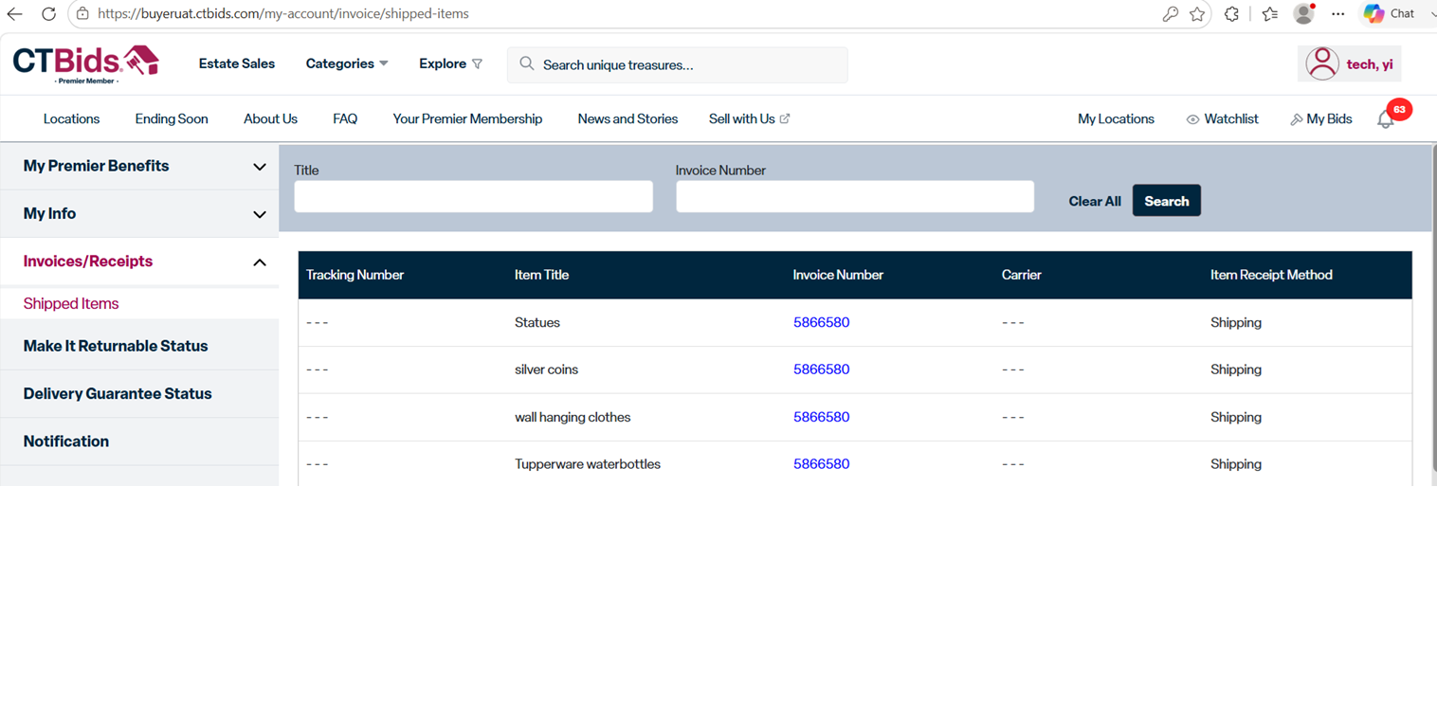Screen dimensions: 1437x703
Task: Click the browser back arrow
Action: (14, 14)
